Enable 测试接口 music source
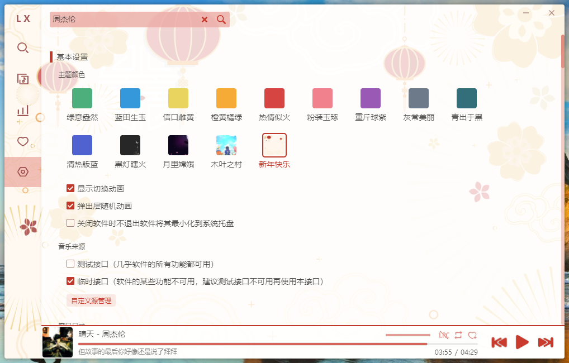This screenshot has width=569, height=363. point(70,263)
